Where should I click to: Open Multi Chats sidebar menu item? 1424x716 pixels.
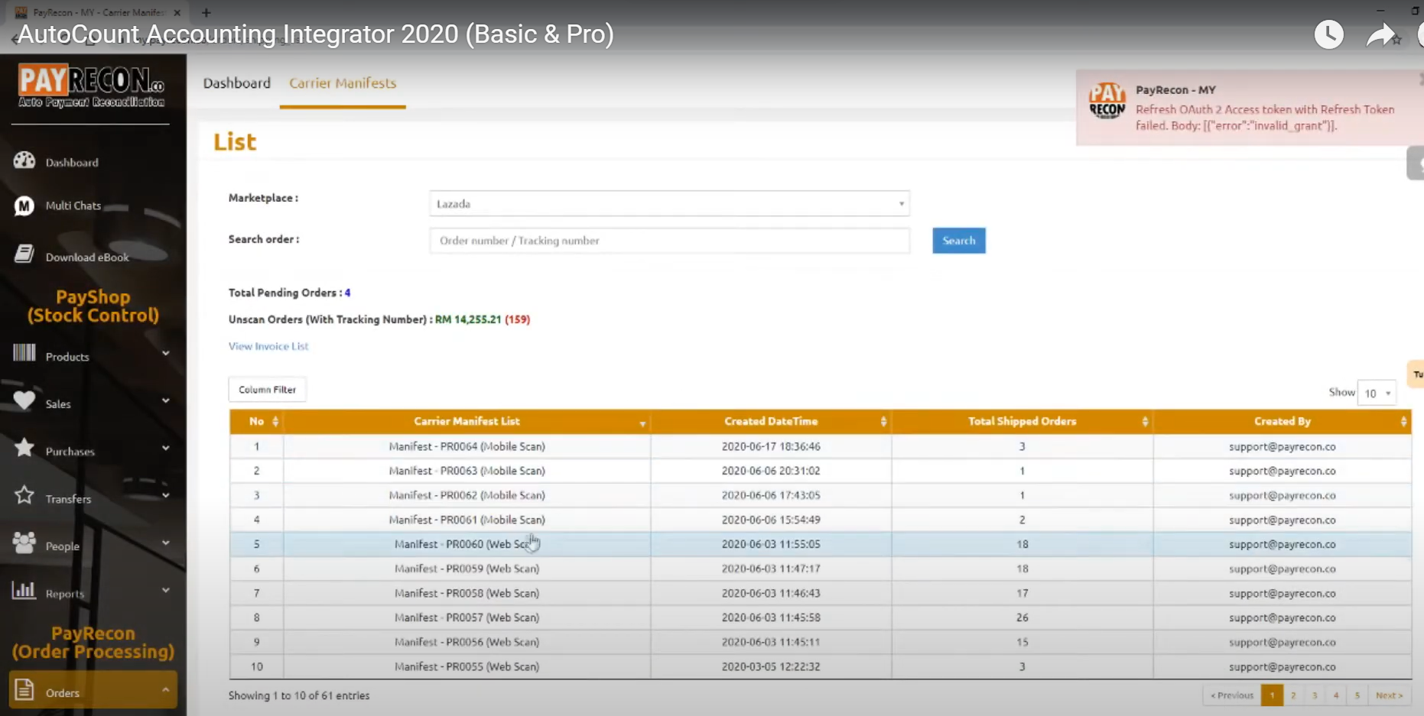(x=73, y=206)
